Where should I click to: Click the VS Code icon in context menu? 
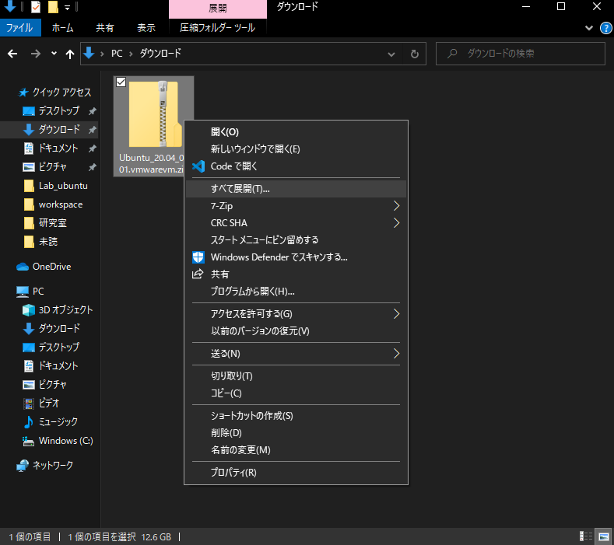tap(198, 166)
